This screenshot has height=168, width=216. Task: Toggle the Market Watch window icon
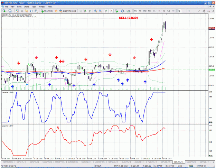17,11
